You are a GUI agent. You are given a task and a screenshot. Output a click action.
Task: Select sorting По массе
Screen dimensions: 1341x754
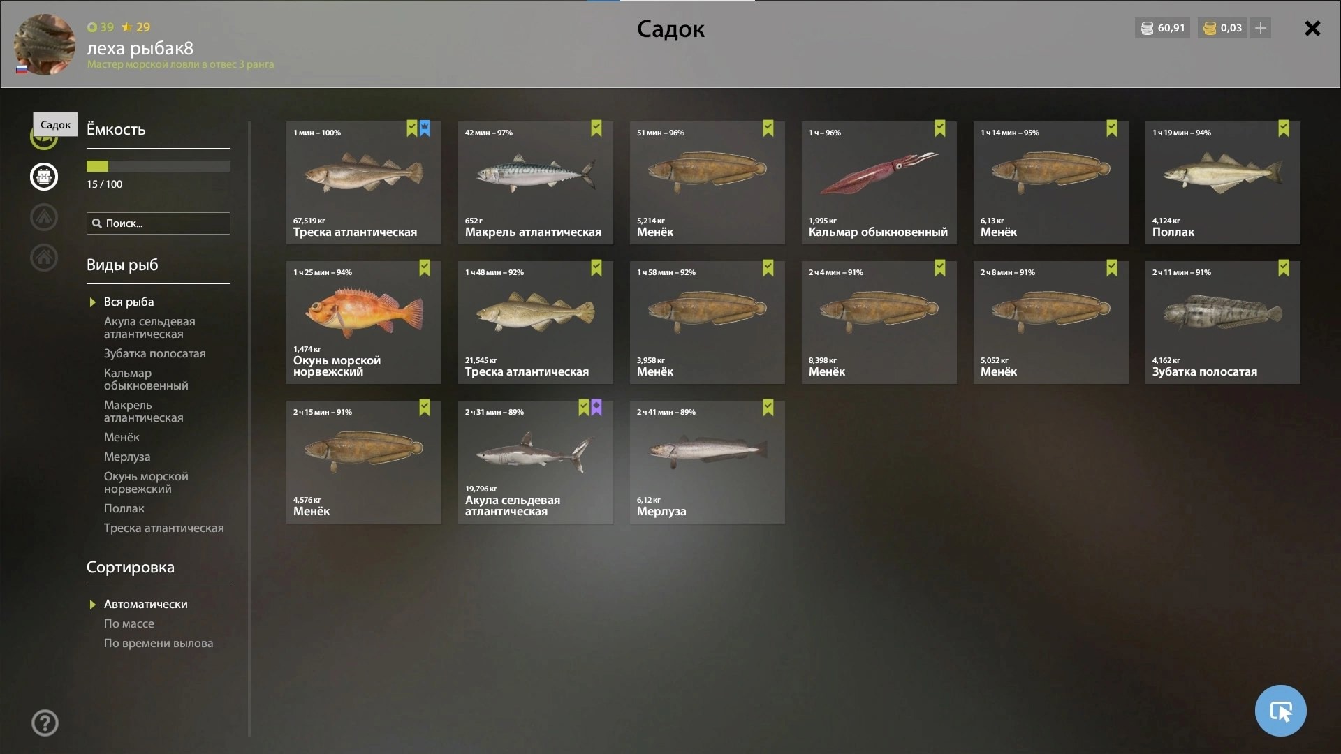pos(129,623)
